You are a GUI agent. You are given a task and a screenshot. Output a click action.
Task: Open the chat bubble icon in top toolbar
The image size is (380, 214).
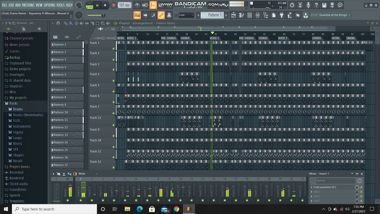coord(340,5)
